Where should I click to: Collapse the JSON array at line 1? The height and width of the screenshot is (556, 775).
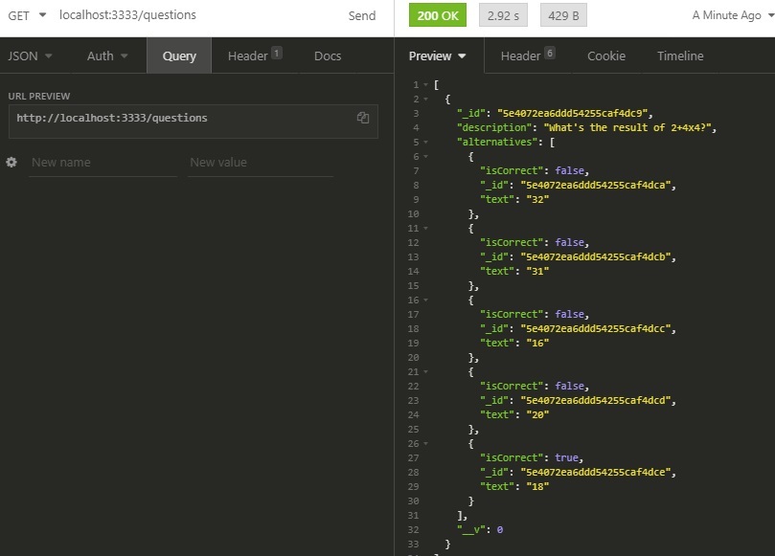425,85
